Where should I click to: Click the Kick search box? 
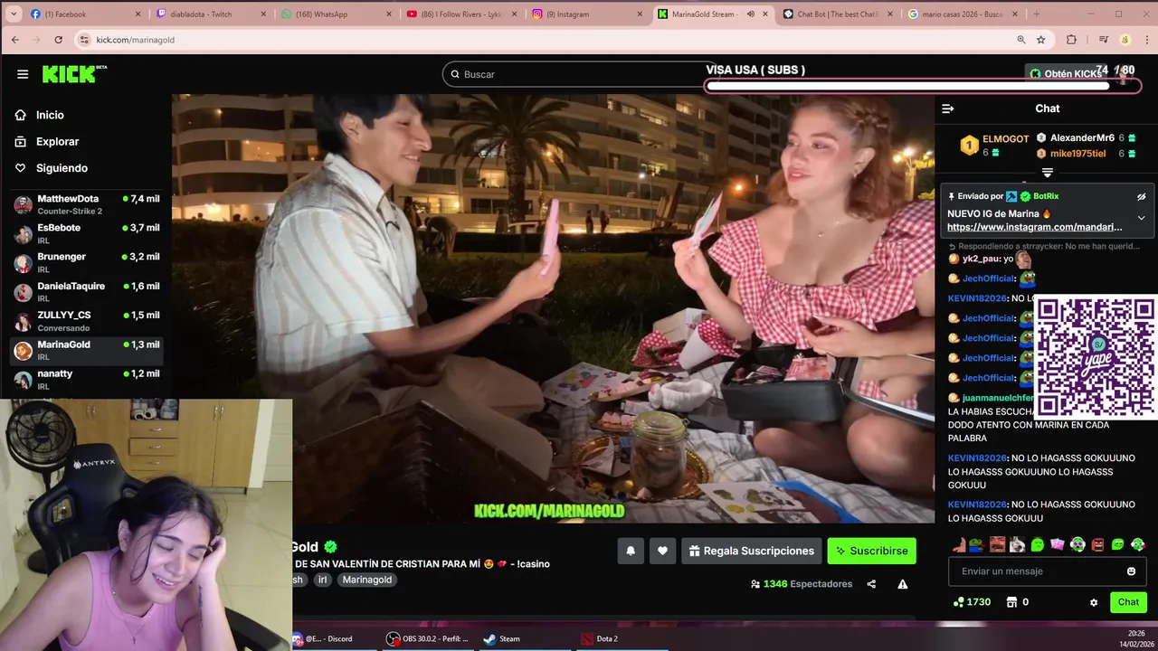pos(579,74)
